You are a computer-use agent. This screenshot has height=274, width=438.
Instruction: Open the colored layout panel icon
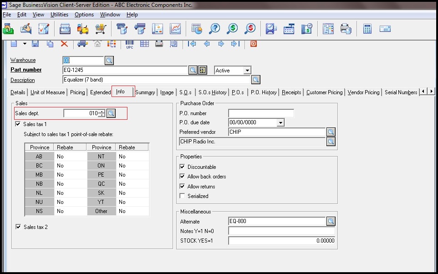[x=328, y=29]
